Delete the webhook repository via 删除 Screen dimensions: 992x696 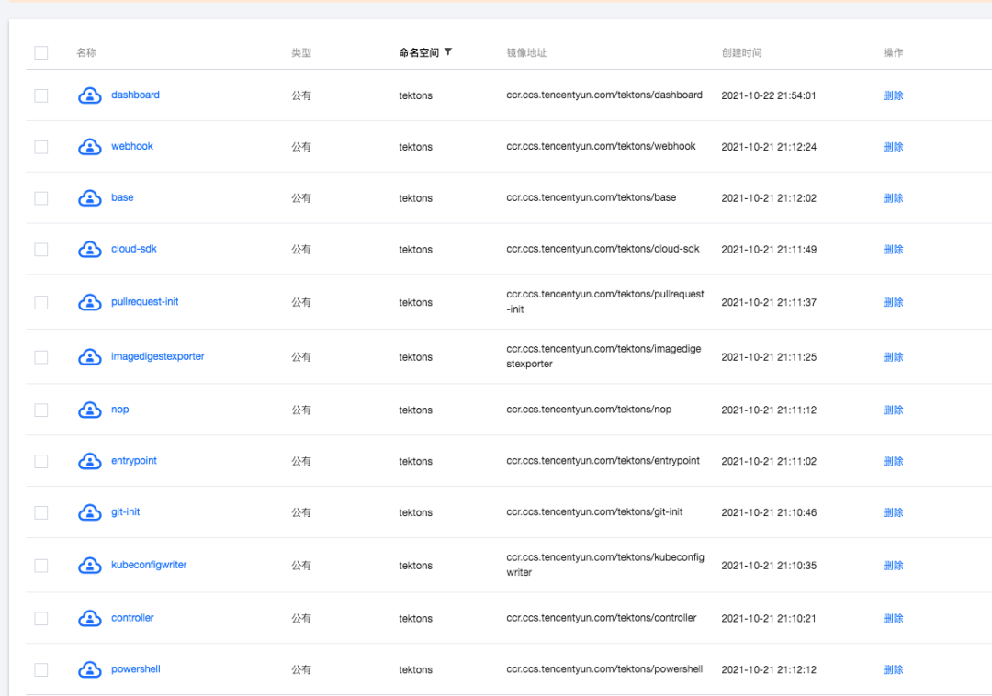click(x=893, y=147)
